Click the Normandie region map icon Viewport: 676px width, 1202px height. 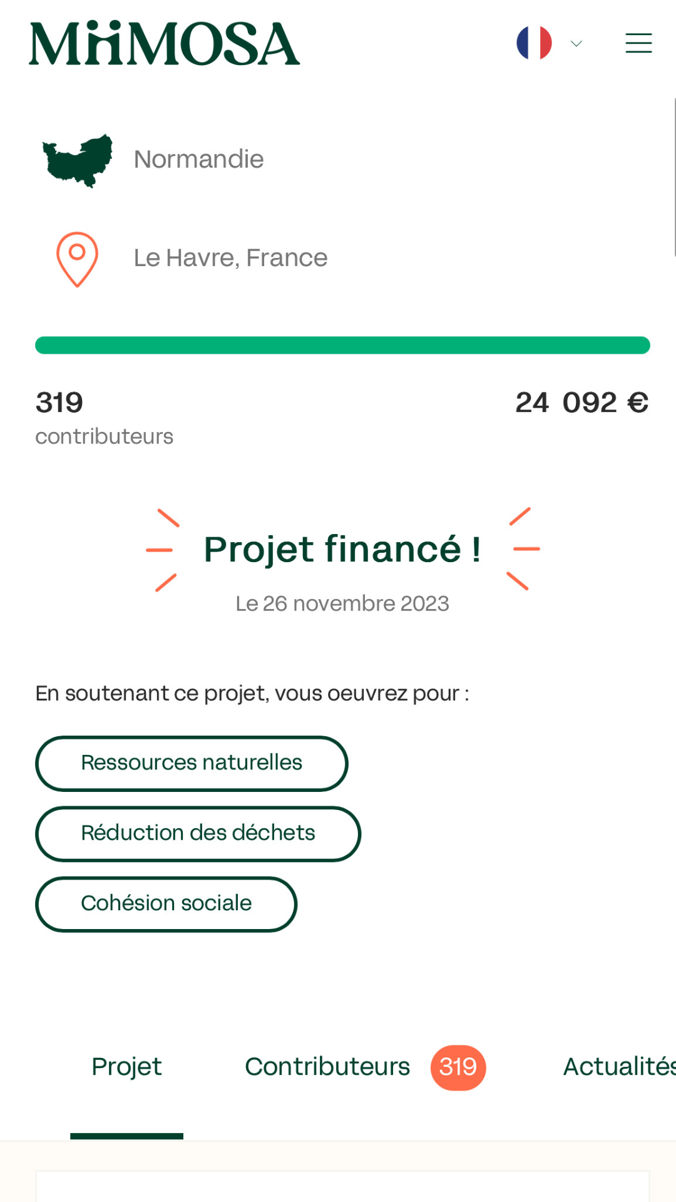[78, 160]
